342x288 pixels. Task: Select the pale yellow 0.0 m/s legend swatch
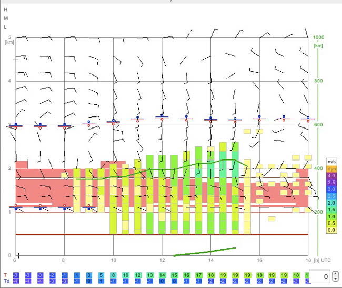331,230
